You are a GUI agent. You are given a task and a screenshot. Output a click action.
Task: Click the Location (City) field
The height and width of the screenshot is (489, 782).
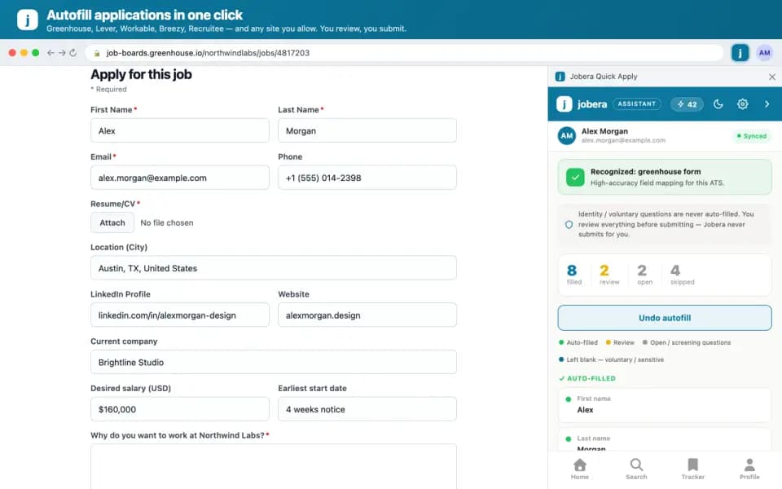tap(274, 268)
